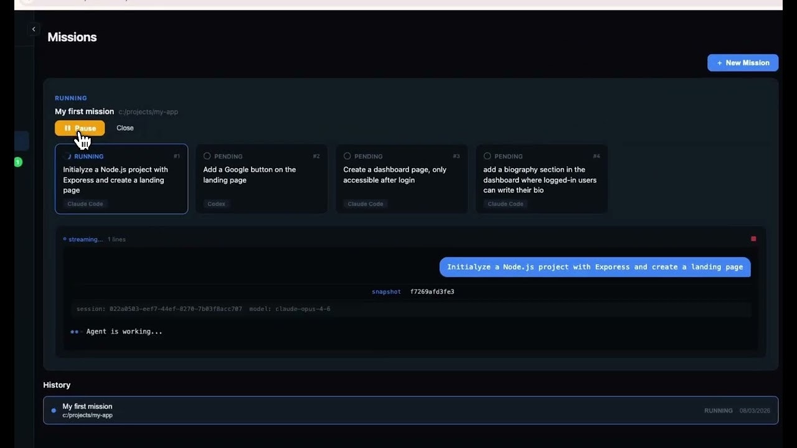
Task: Select the highlighted sidebar item
Action: point(22,141)
